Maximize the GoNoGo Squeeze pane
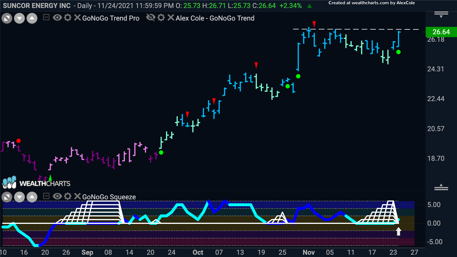The width and height of the screenshot is (457, 257). (x=7, y=197)
